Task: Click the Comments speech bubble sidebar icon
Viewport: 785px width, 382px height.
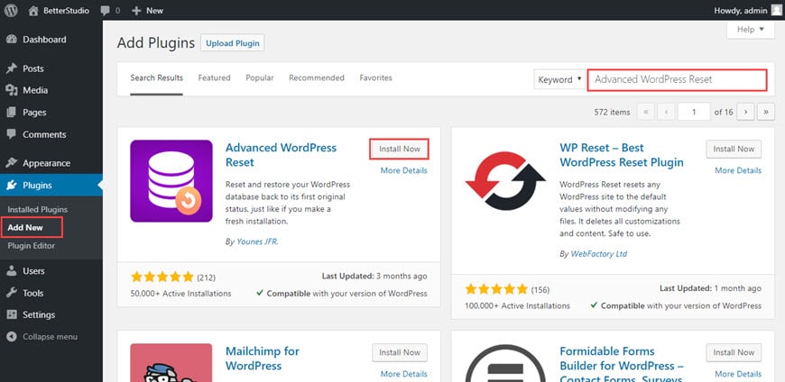Action: (x=12, y=134)
